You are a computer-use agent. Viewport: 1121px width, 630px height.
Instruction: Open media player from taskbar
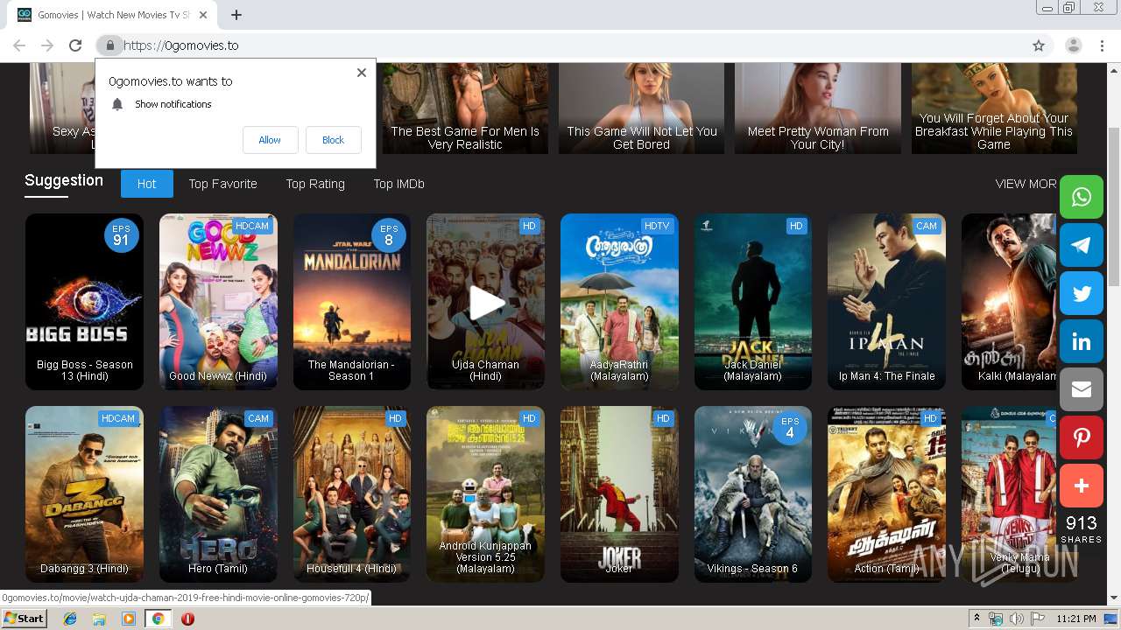click(x=129, y=619)
